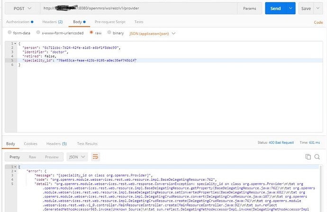Open the request Headers (2) tab

pyautogui.click(x=52, y=22)
